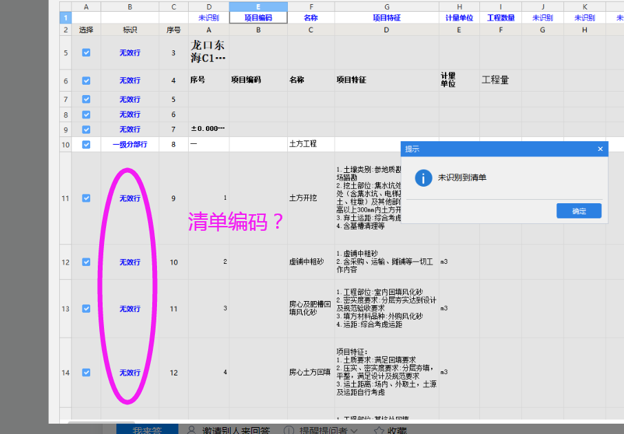This screenshot has height=434, width=624.
Task: Select column header G
Action: pyautogui.click(x=386, y=7)
